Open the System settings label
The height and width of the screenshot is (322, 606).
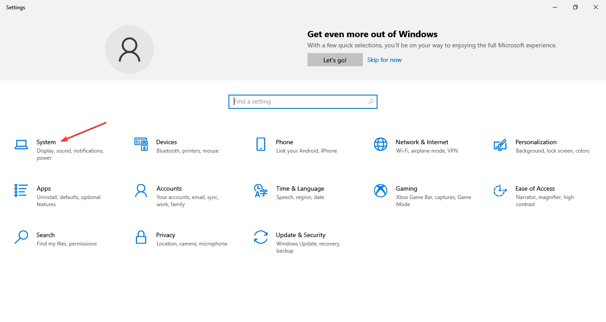(46, 142)
